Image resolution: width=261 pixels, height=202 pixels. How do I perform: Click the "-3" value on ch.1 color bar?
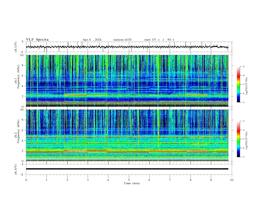[x=243, y=66]
